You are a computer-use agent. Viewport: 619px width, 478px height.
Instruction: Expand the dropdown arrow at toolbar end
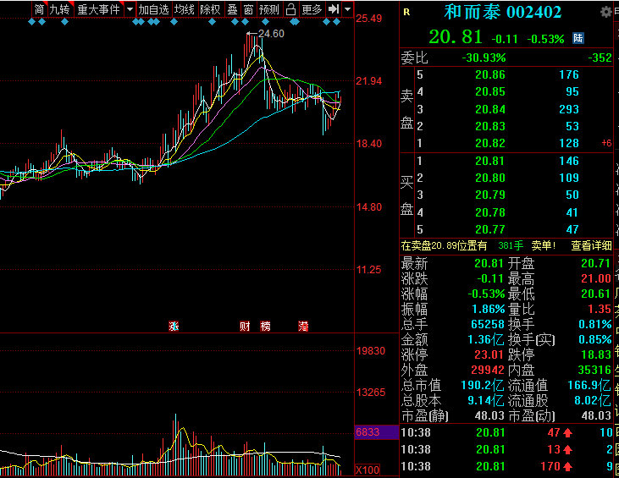[347, 9]
